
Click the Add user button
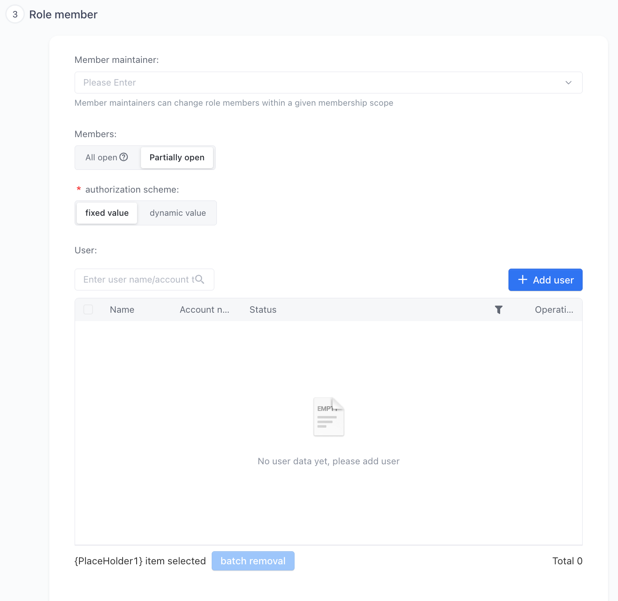(546, 280)
